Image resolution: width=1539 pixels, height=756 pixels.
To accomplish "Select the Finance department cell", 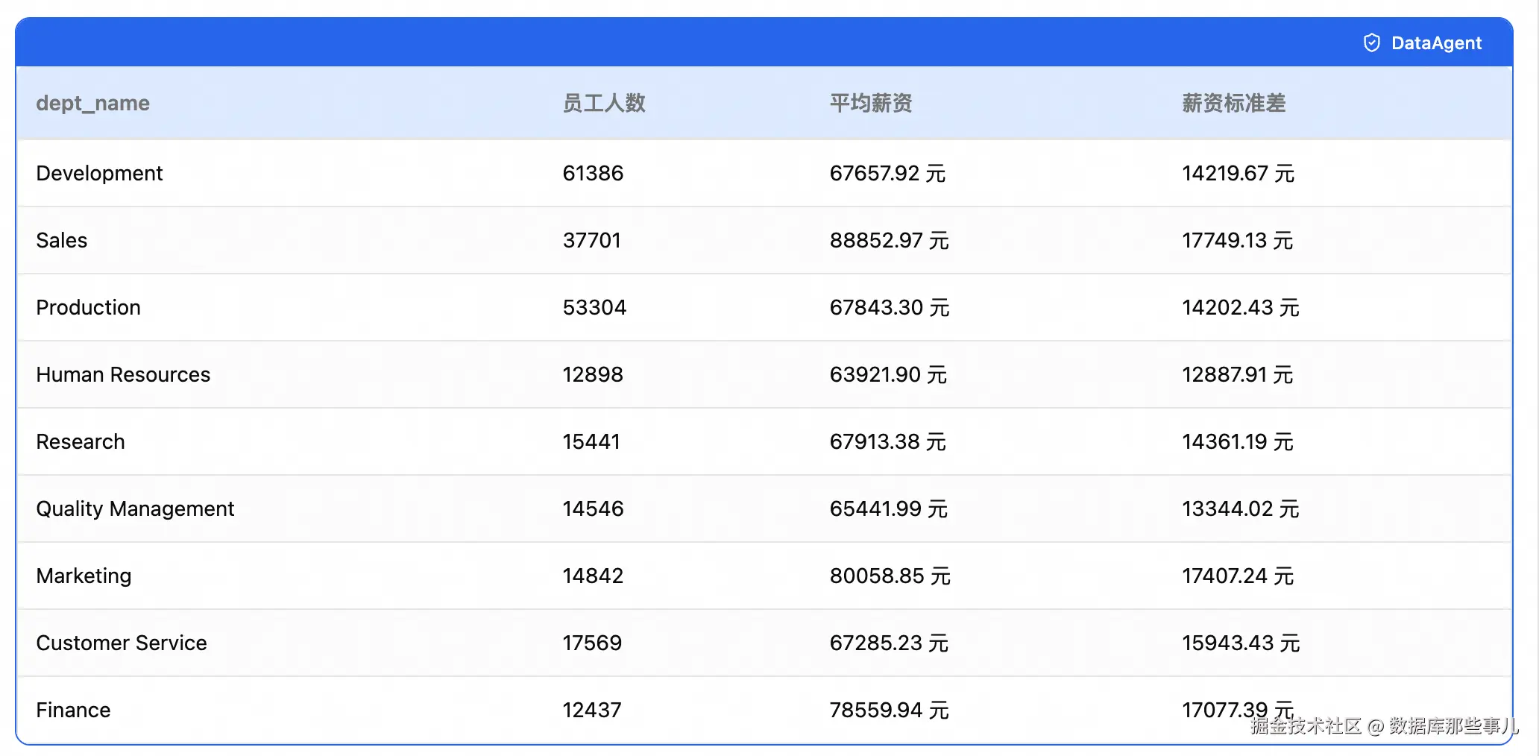I will tap(73, 710).
